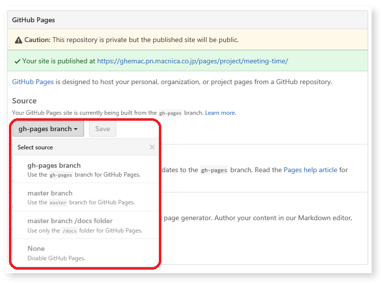The height and width of the screenshot is (283, 381).
Task: Click the Source section heading
Action: click(24, 101)
